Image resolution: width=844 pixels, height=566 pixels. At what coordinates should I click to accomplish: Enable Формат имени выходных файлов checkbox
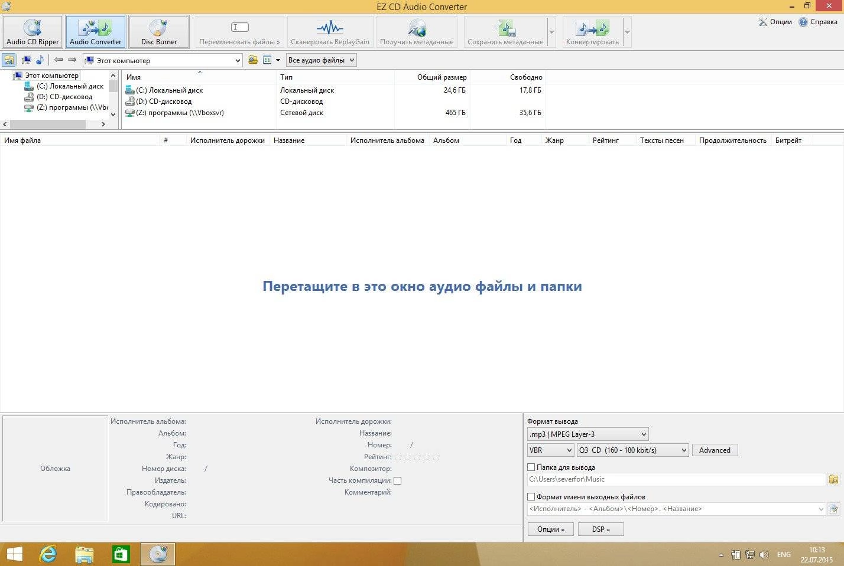[531, 497]
